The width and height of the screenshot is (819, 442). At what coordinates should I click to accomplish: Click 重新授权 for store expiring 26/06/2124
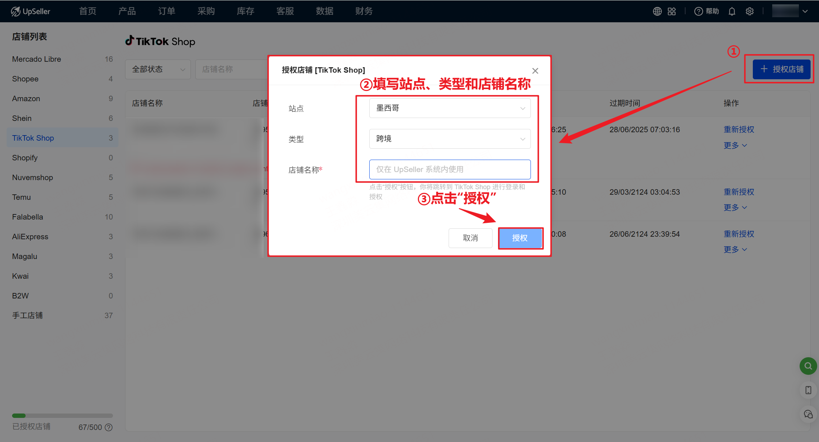coord(739,234)
